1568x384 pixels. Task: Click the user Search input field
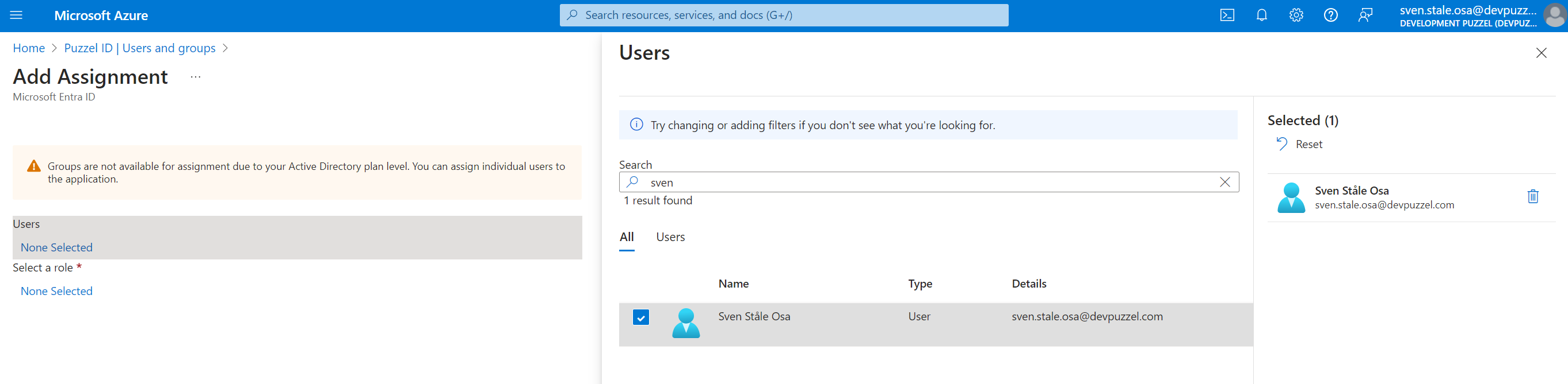(925, 183)
